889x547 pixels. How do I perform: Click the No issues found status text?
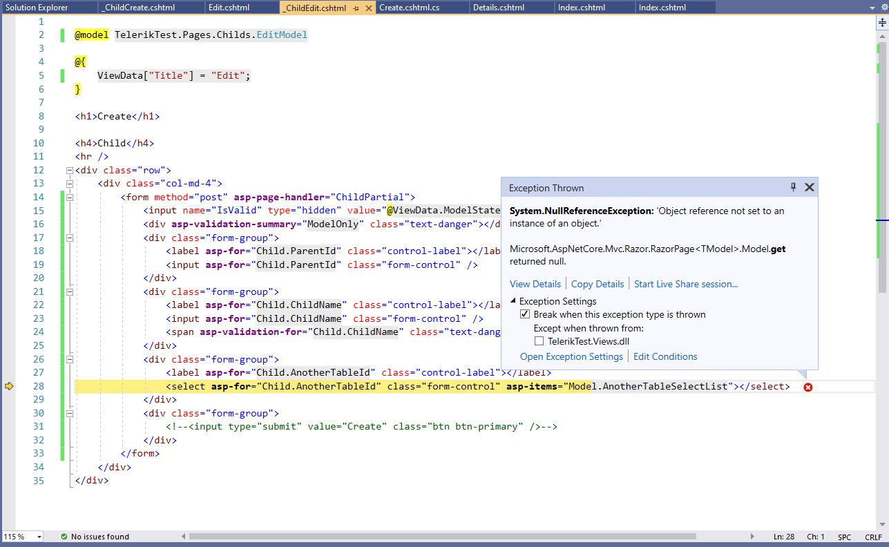(100, 537)
